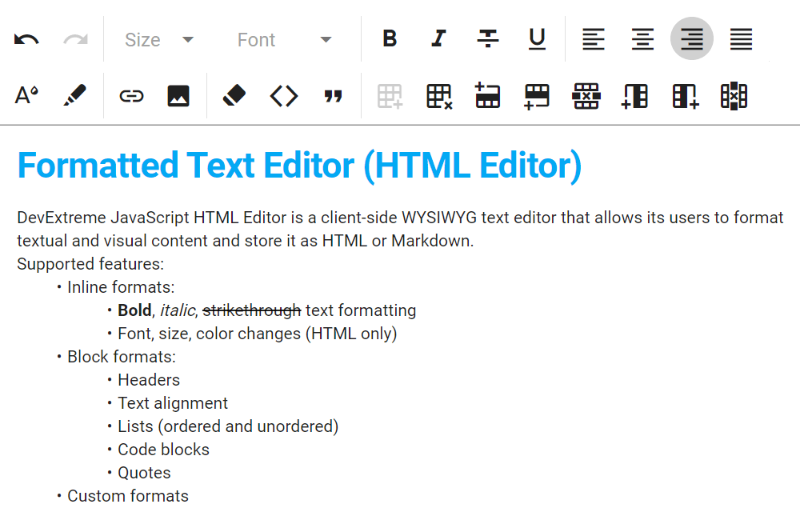The image size is (800, 512).
Task: Insert a row above
Action: point(488,95)
